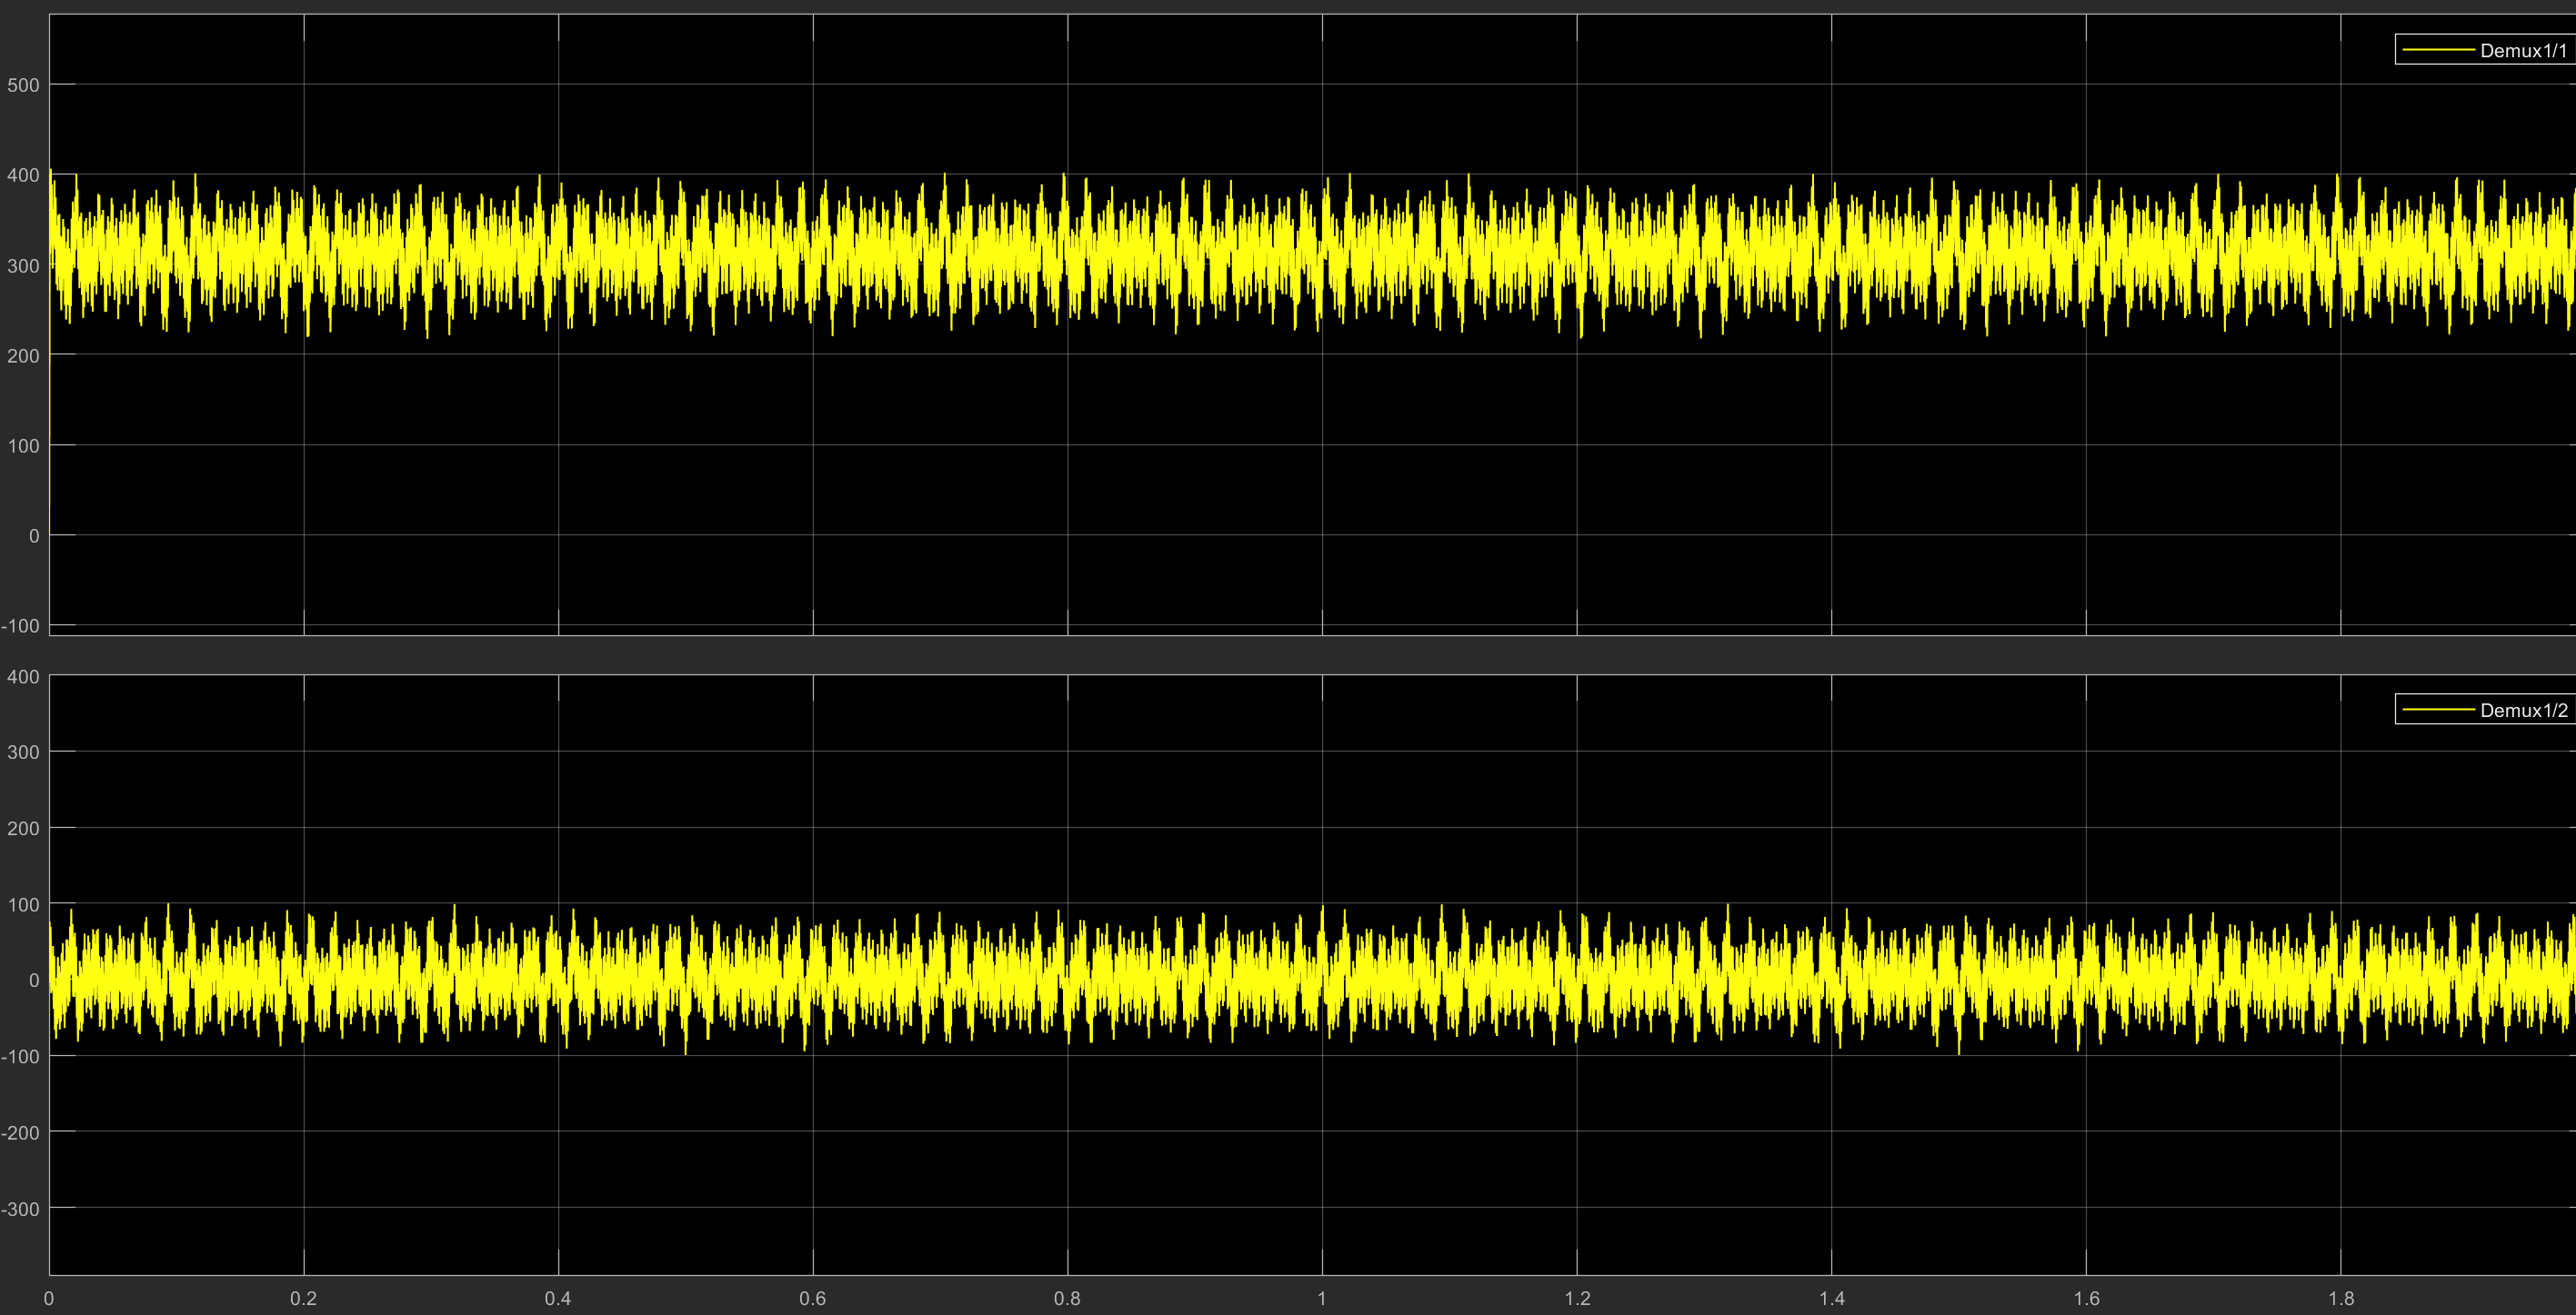Image resolution: width=2576 pixels, height=1315 pixels.
Task: Click the Demux1/2 legend label
Action: pos(2523,710)
